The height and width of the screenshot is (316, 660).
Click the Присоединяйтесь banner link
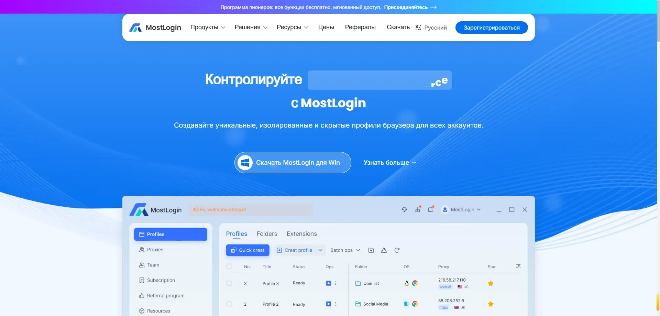pyautogui.click(x=410, y=7)
